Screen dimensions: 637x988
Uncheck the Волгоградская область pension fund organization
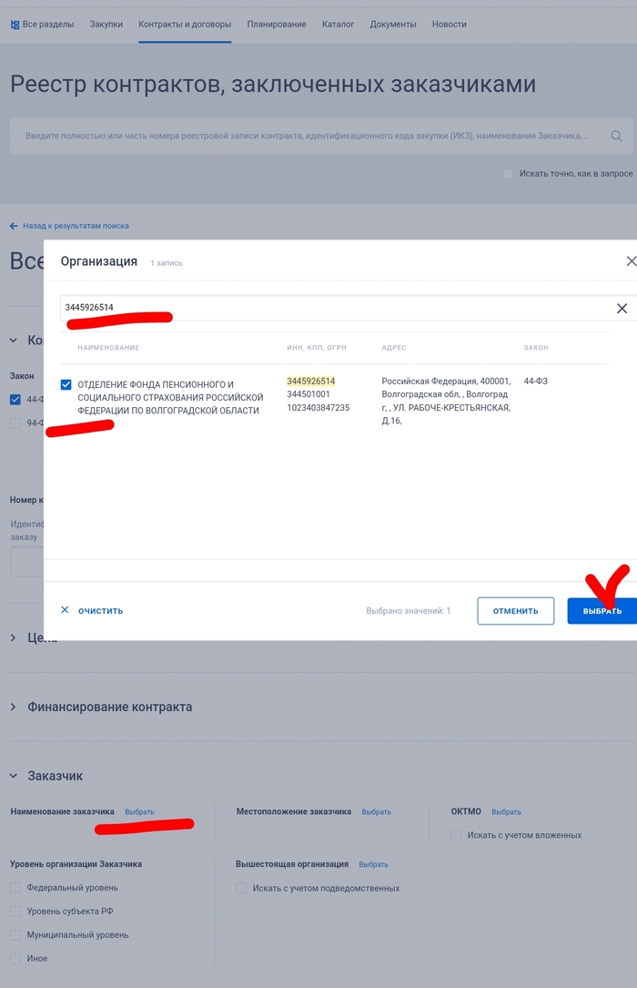coord(66,384)
